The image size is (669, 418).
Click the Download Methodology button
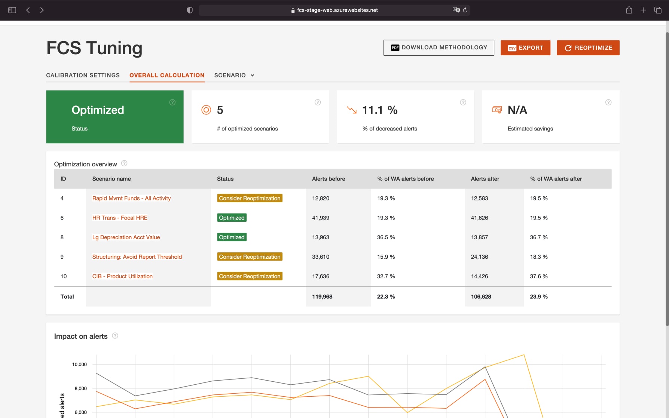pyautogui.click(x=439, y=48)
